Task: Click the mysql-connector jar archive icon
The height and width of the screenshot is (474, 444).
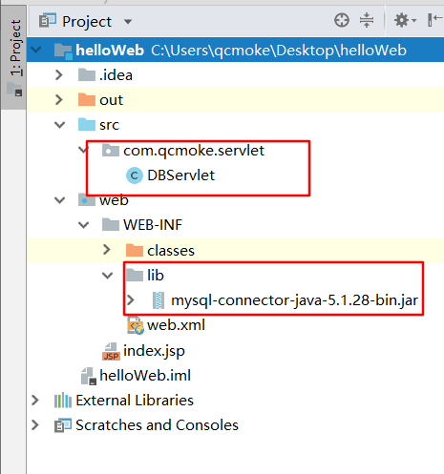Action: point(159,300)
